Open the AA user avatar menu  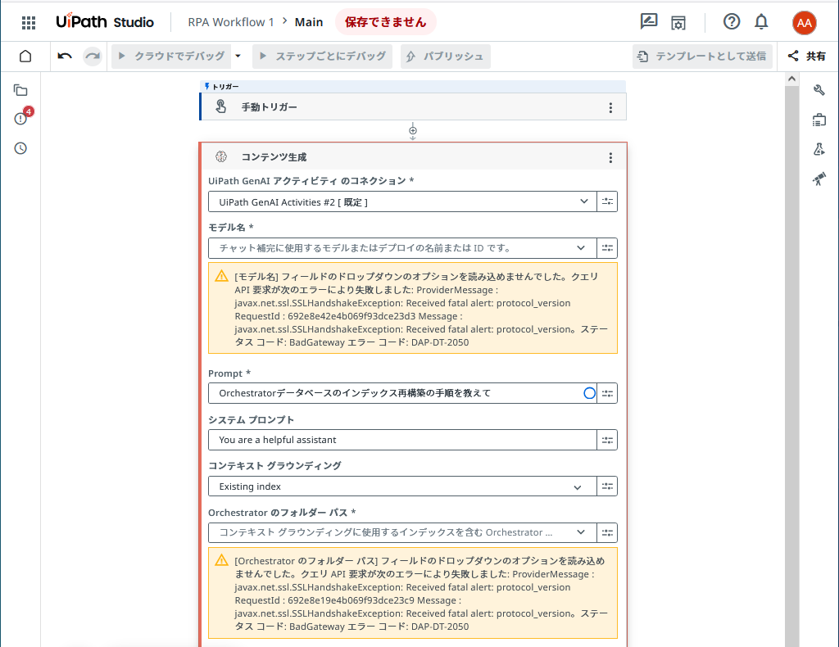point(804,22)
